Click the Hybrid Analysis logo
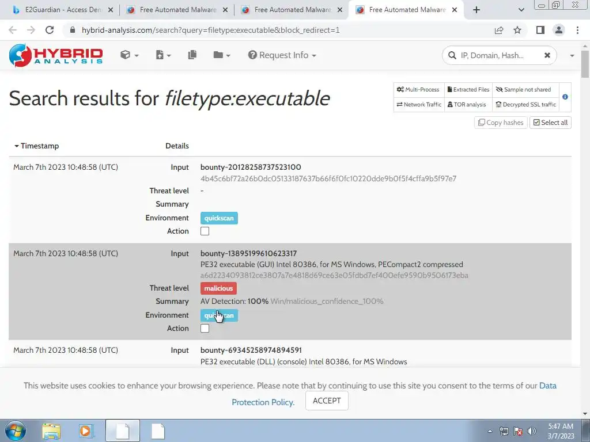This screenshot has width=590, height=442. tap(56, 55)
